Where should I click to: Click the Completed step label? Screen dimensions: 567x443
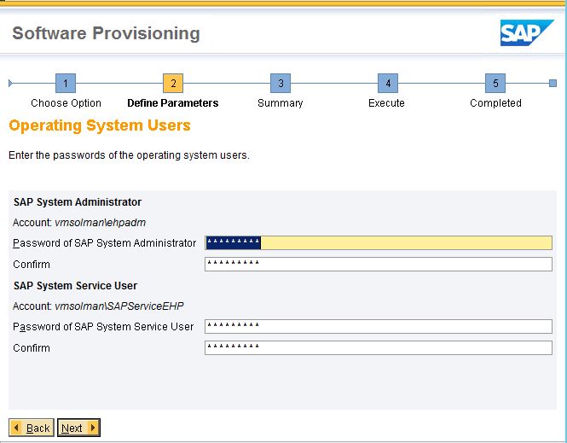click(x=495, y=103)
